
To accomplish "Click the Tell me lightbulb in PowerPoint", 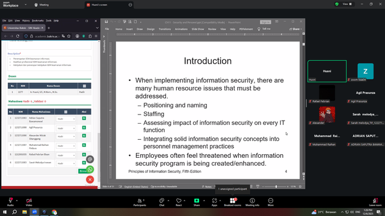I will tap(259, 29).
